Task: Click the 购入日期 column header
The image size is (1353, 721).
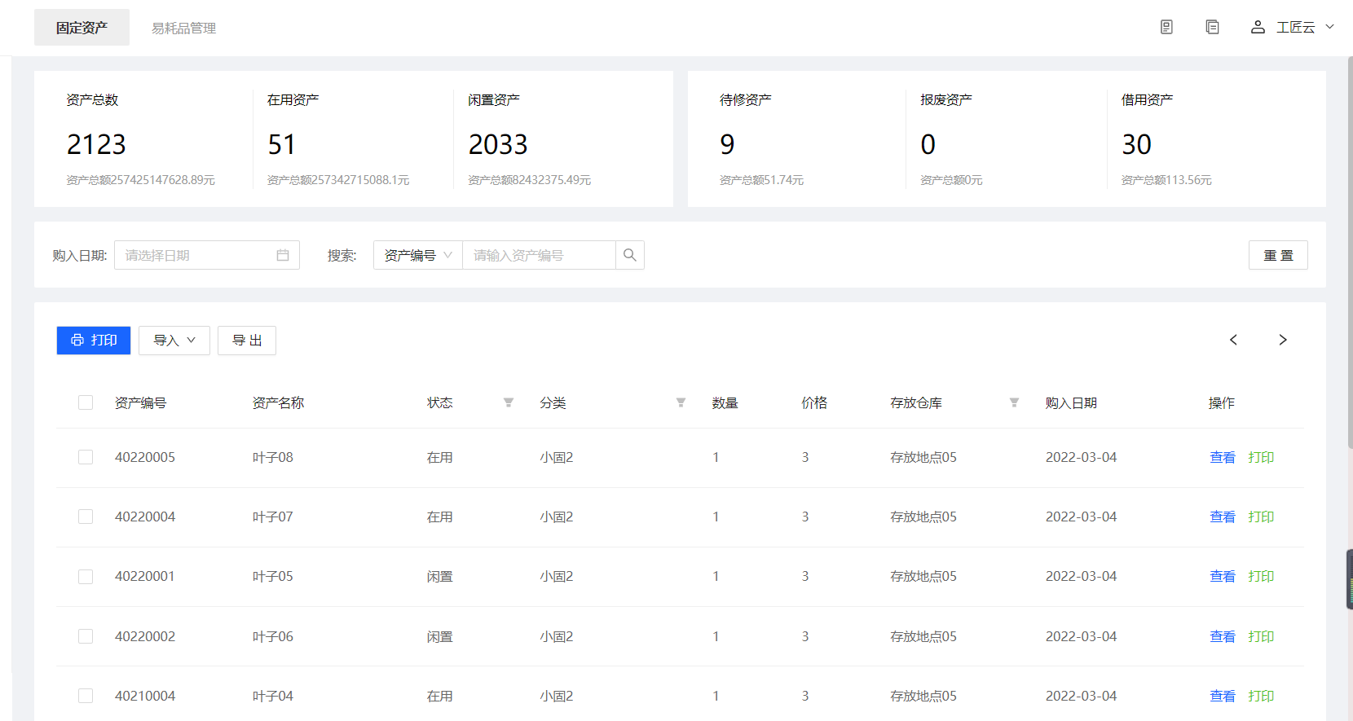Action: point(1071,402)
